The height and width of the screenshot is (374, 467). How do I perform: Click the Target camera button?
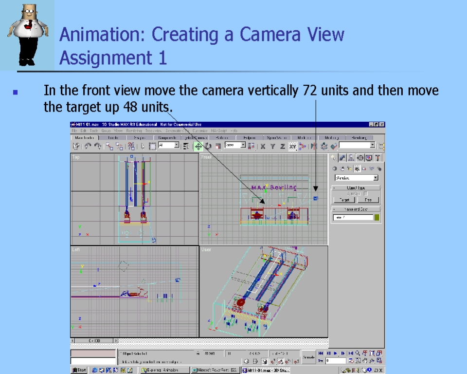[344, 200]
